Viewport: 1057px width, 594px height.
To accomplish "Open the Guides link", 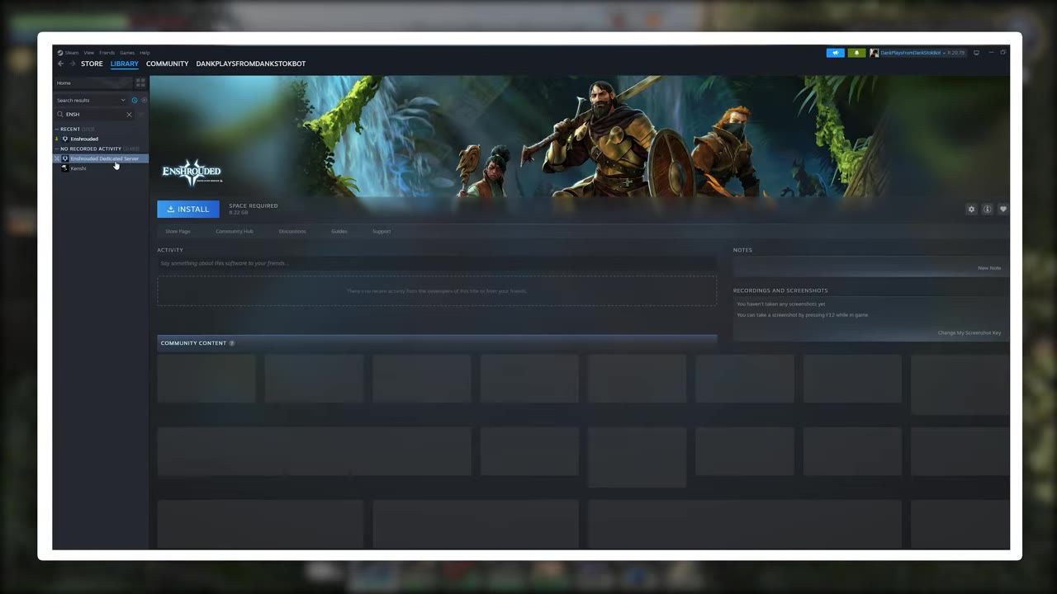I will click(339, 231).
